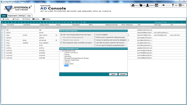
Task: Click the user icon of abc row
Action: [5, 30]
